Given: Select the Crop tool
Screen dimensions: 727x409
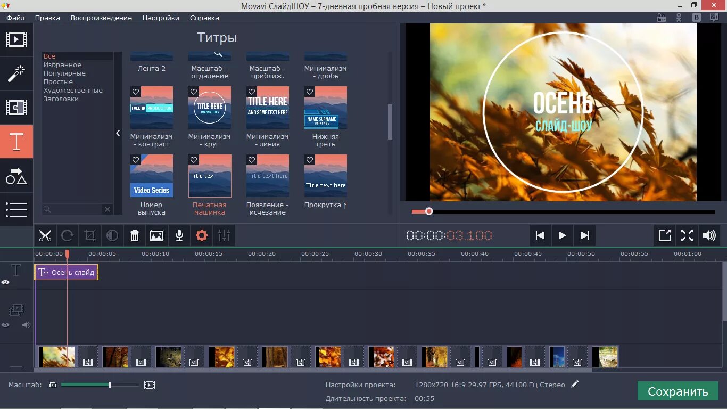Looking at the screenshot, I should pyautogui.click(x=90, y=235).
